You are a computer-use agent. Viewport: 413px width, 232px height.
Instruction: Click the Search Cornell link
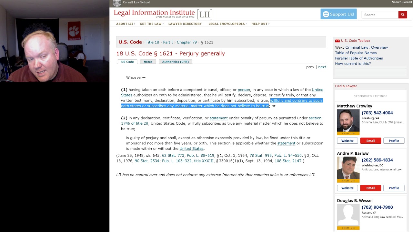click(x=402, y=2)
